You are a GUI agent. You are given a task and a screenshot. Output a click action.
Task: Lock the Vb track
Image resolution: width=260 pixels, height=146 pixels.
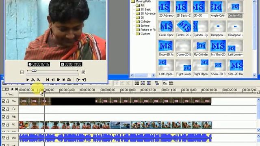point(8,117)
